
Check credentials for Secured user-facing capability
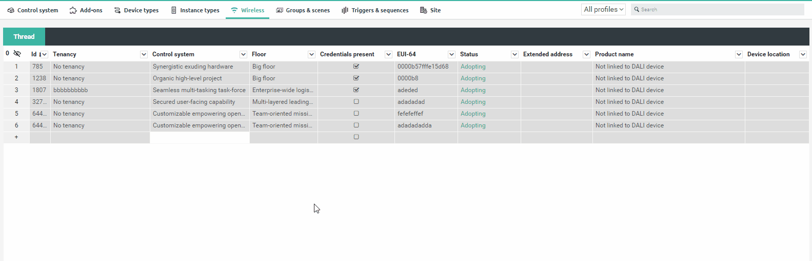tap(356, 102)
